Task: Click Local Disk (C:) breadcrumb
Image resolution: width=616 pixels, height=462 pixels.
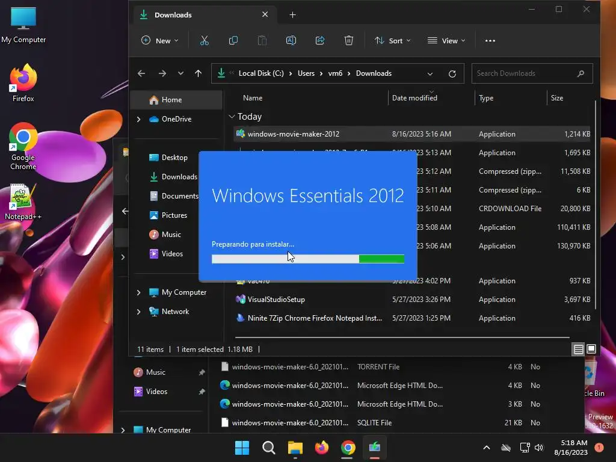Action: tap(261, 73)
